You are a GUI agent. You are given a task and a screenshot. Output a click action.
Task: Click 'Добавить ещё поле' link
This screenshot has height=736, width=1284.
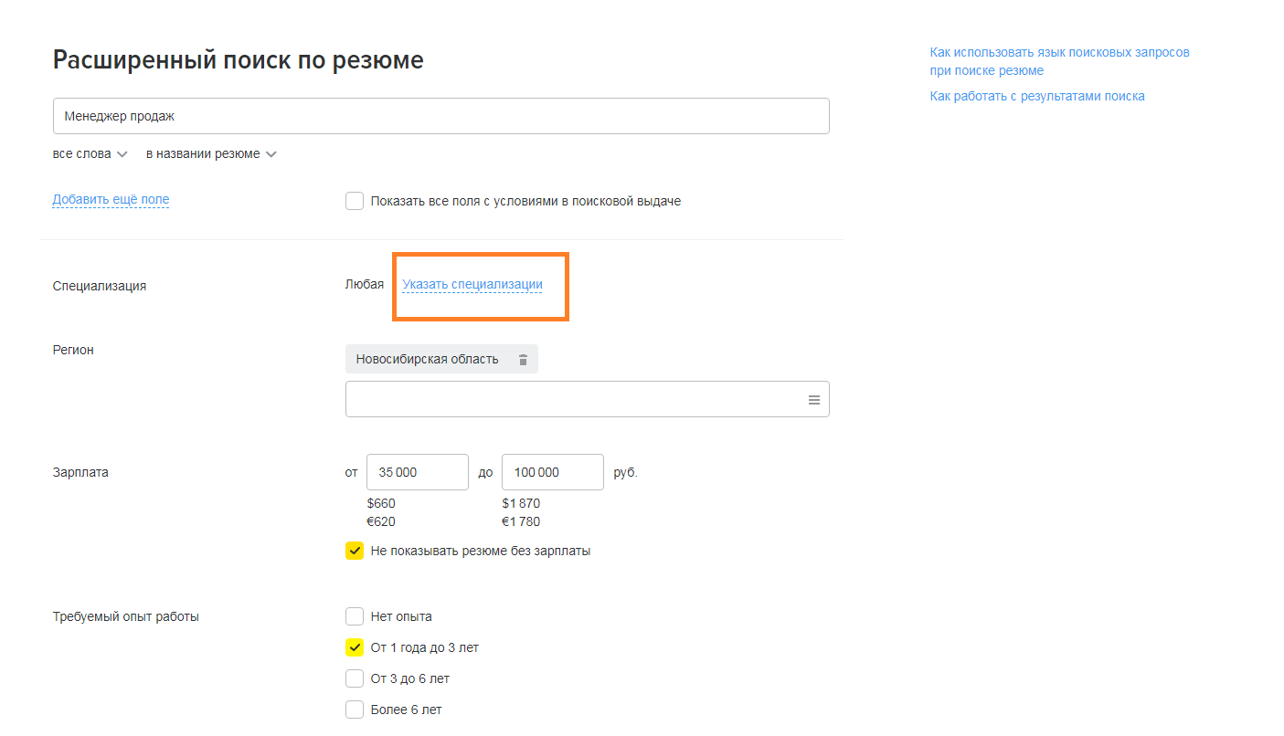[111, 199]
